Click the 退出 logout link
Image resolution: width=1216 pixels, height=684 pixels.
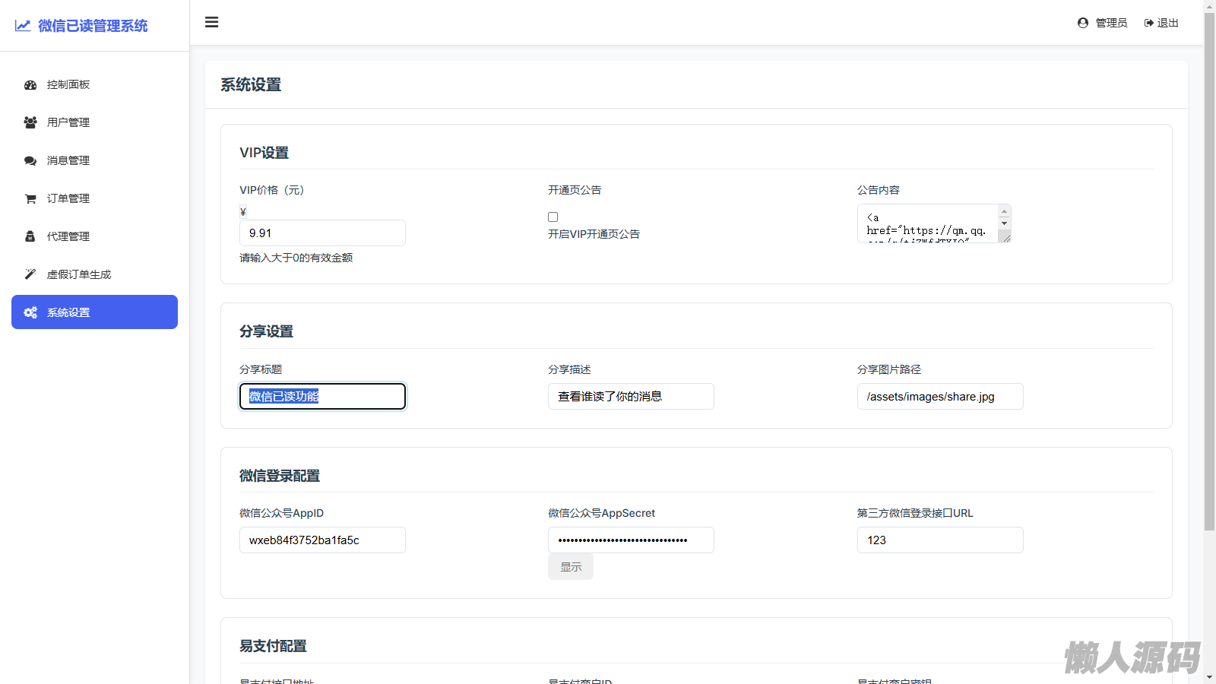(1161, 23)
